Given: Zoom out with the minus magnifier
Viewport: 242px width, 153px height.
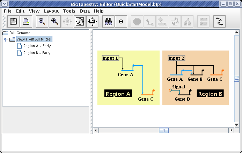Looking at the screenshot, I should click(42, 22).
